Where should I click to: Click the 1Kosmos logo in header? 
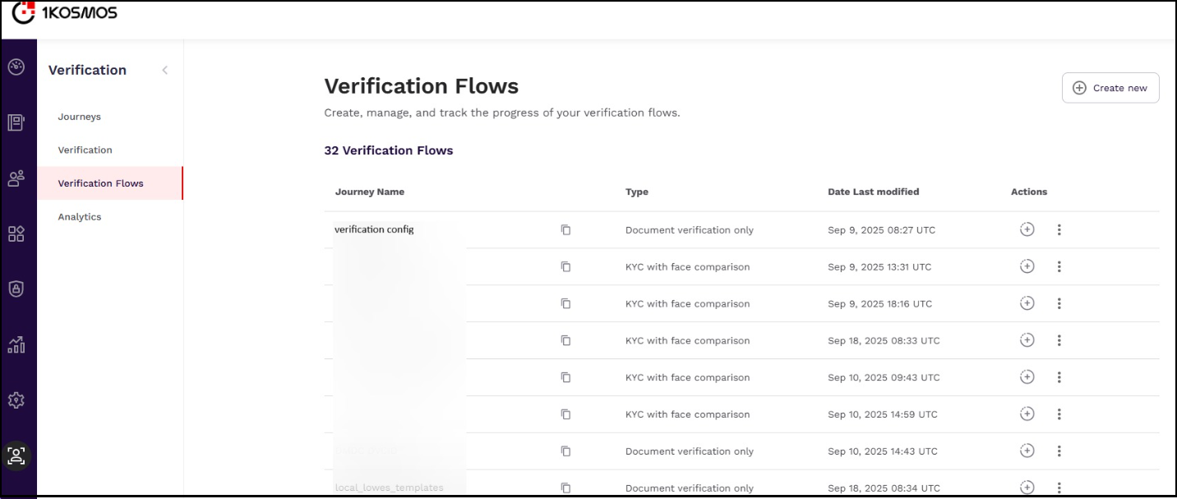pyautogui.click(x=65, y=12)
